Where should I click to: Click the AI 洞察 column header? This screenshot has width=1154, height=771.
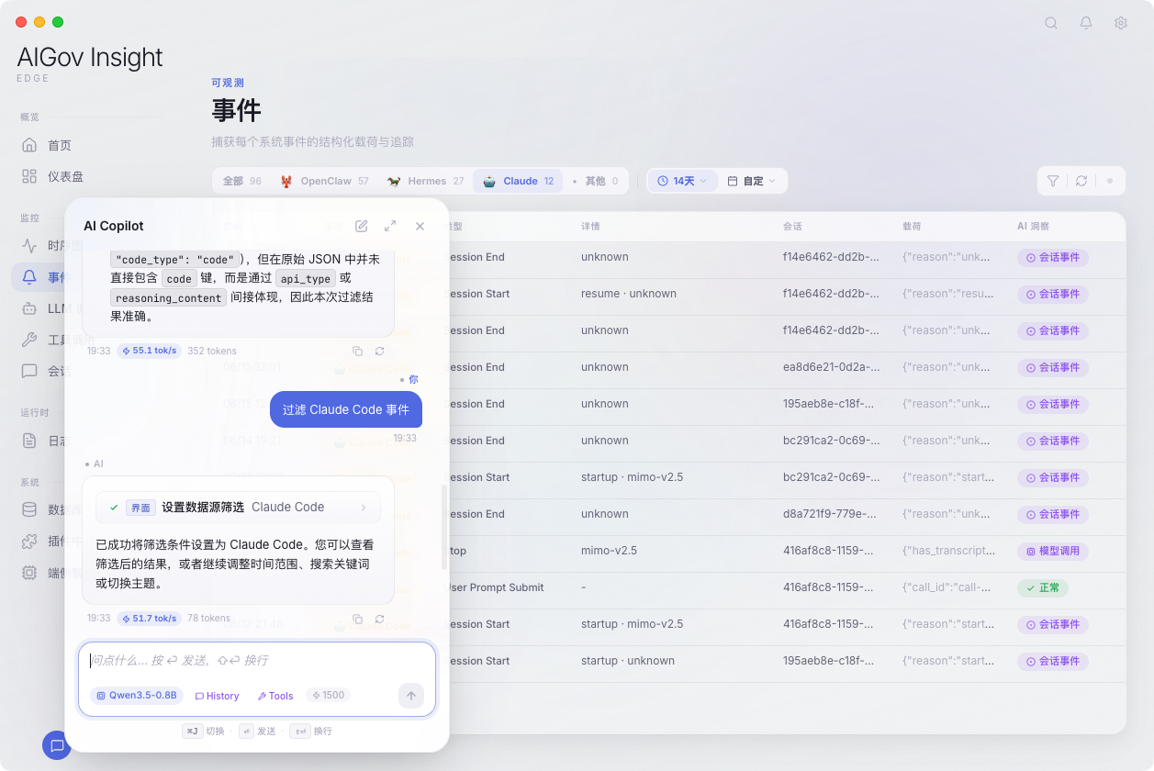[1033, 226]
